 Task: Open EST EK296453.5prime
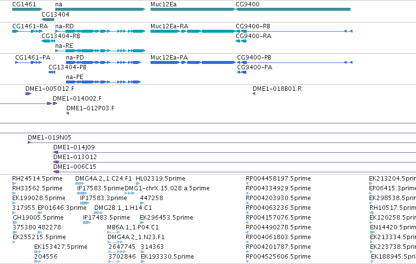pos(166,218)
